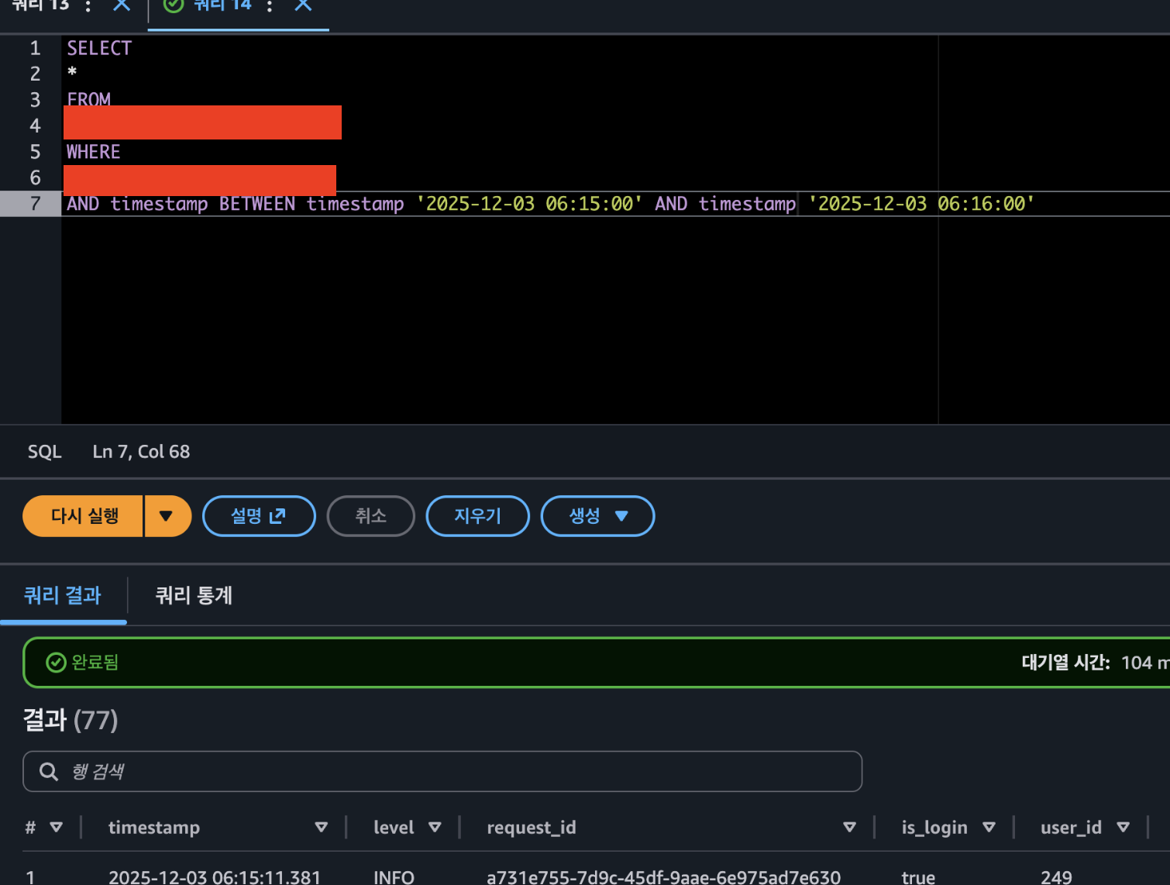Image resolution: width=1170 pixels, height=885 pixels.
Task: Click the 취소 button
Action: [x=370, y=516]
